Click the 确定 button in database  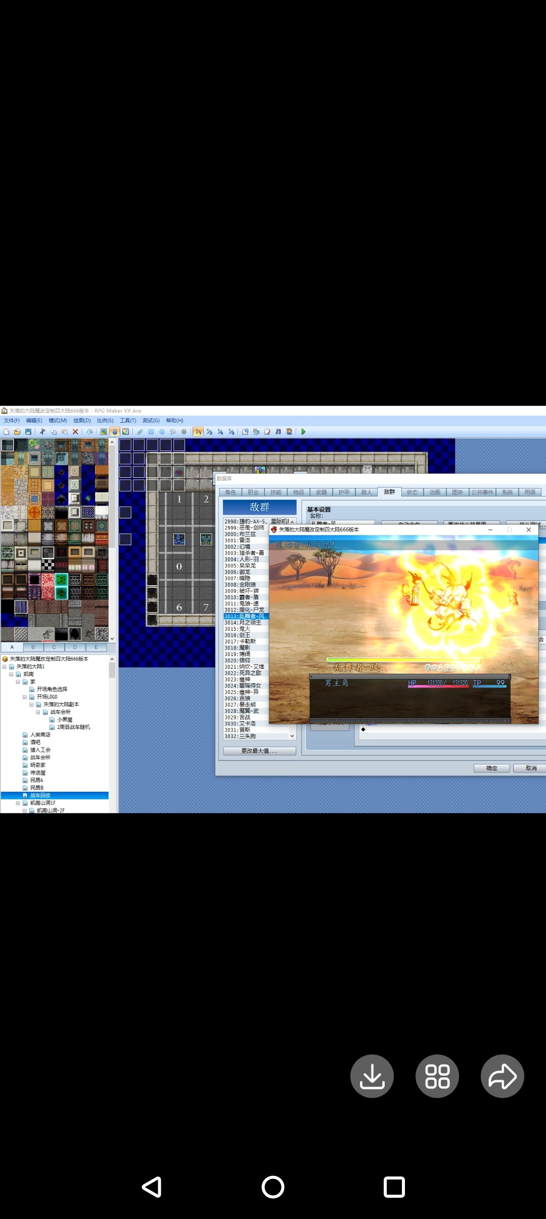pyautogui.click(x=491, y=768)
